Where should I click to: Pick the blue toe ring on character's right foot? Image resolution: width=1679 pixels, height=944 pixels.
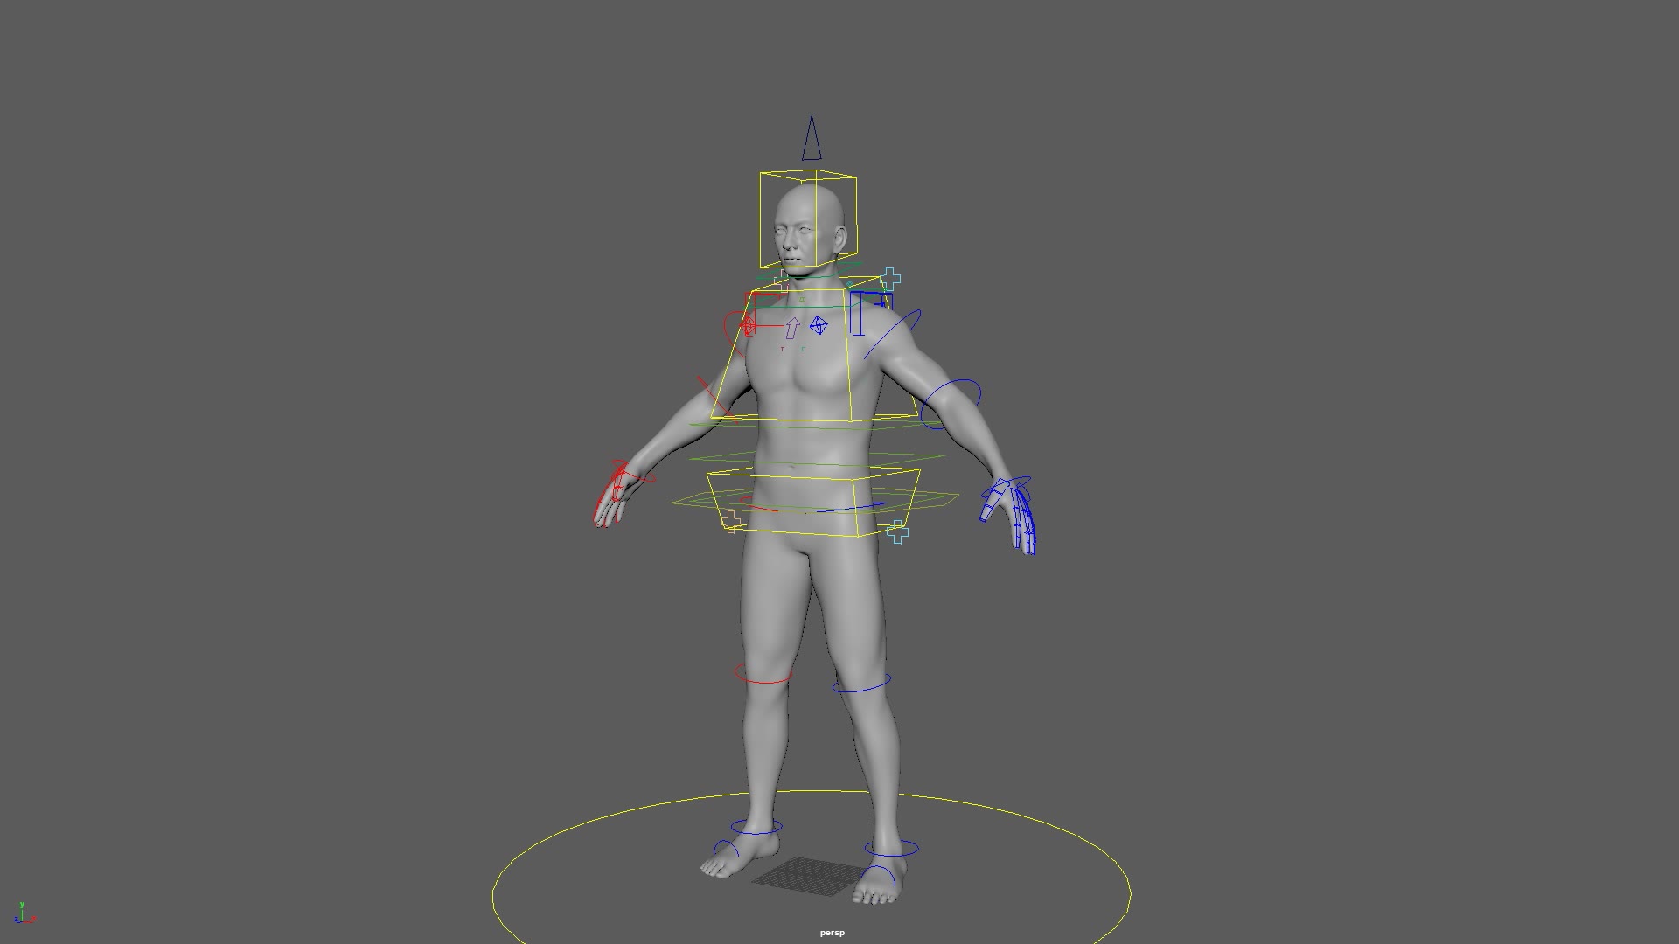click(x=724, y=850)
